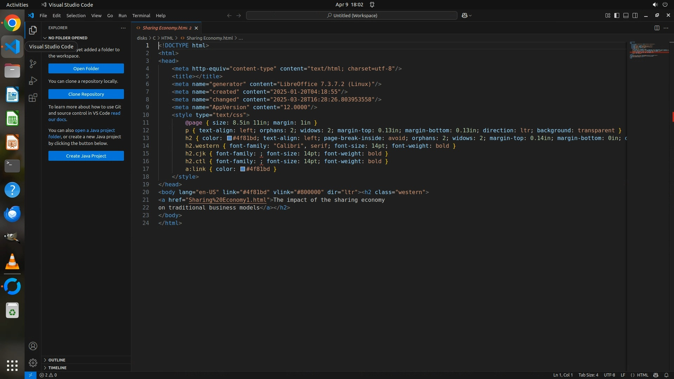Click the Manage gear icon
The height and width of the screenshot is (379, 674).
click(33, 363)
